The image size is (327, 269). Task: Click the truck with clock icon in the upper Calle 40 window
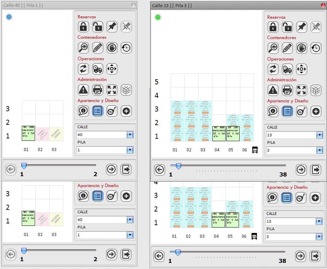pyautogui.click(x=98, y=69)
